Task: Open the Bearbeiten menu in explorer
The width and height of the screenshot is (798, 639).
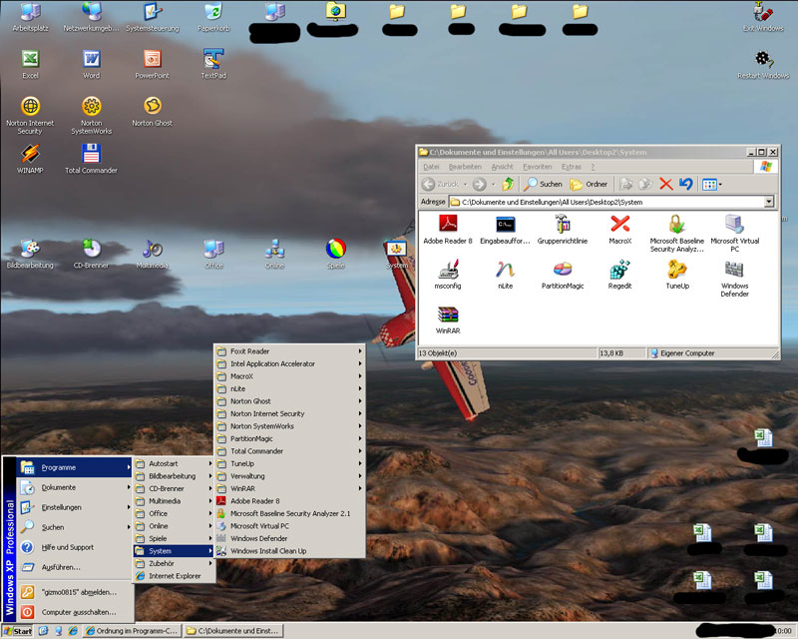Action: tap(465, 167)
